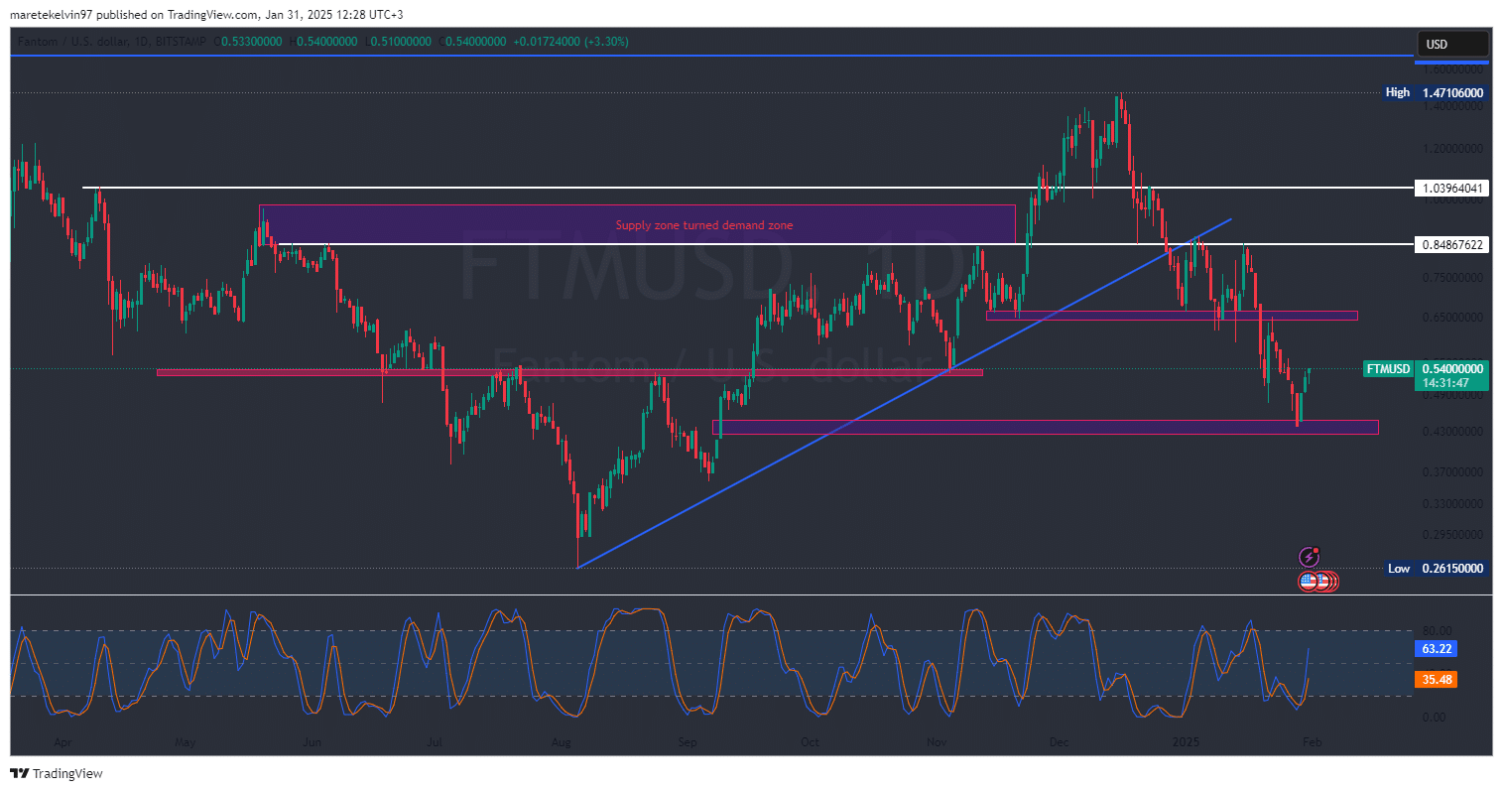The image size is (1503, 791).
Task: Select the 'Supply zone turned demand zone' text
Action: [703, 225]
